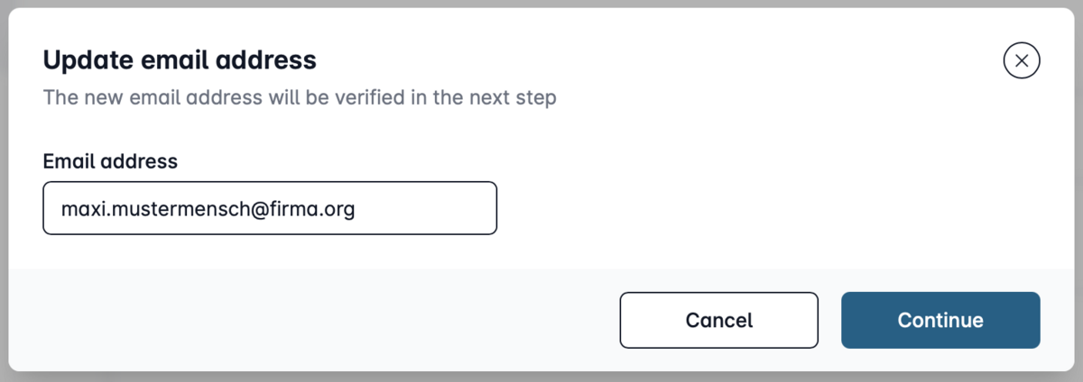The height and width of the screenshot is (382, 1083).
Task: Click the maxi.mustermensch@firma.org text
Action: (208, 209)
